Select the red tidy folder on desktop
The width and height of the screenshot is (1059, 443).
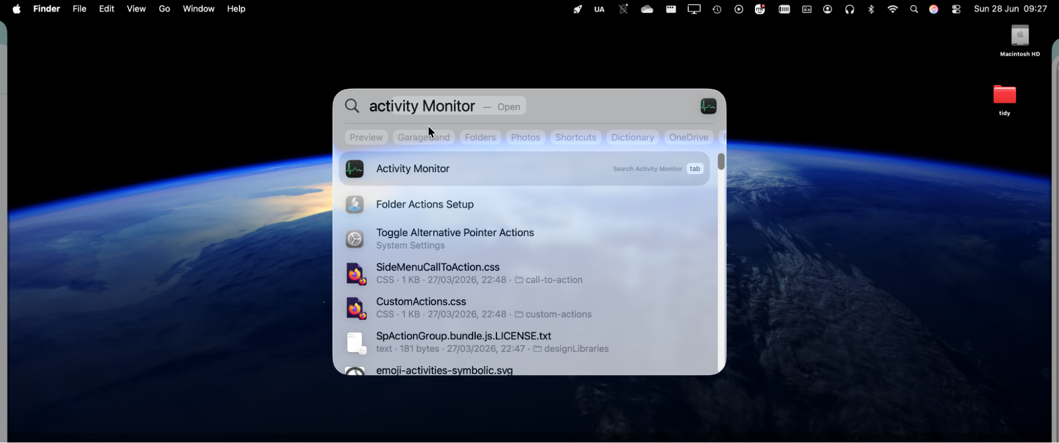pos(1004,100)
